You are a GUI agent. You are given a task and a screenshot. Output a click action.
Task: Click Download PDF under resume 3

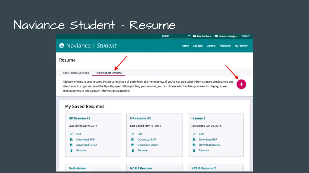tap(208, 139)
